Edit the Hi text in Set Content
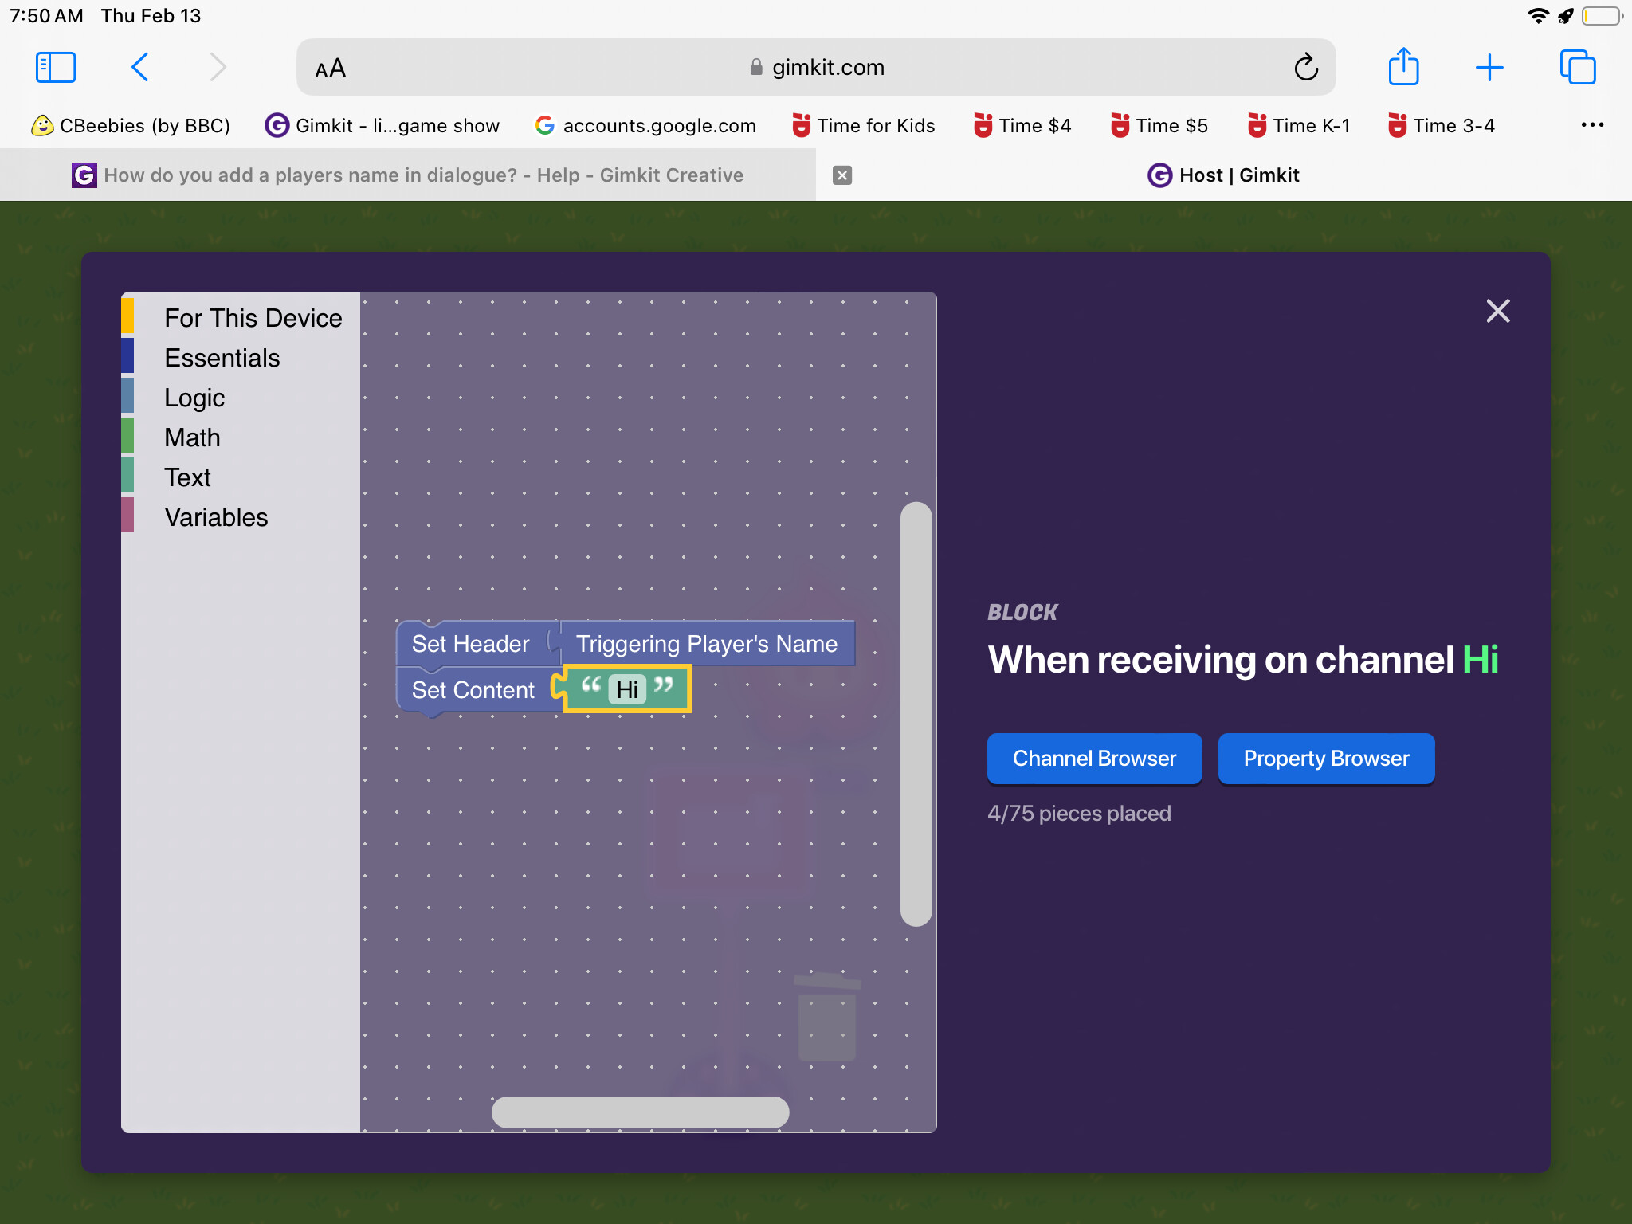Screen dimensions: 1632x1224 point(626,688)
